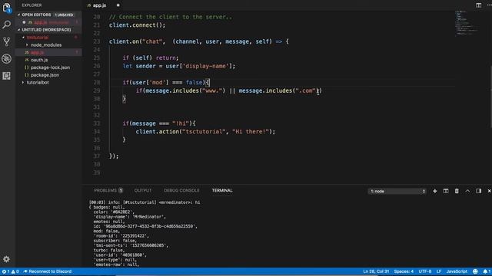Click line number 33 in gutter
492x276 pixels.
pos(97,123)
